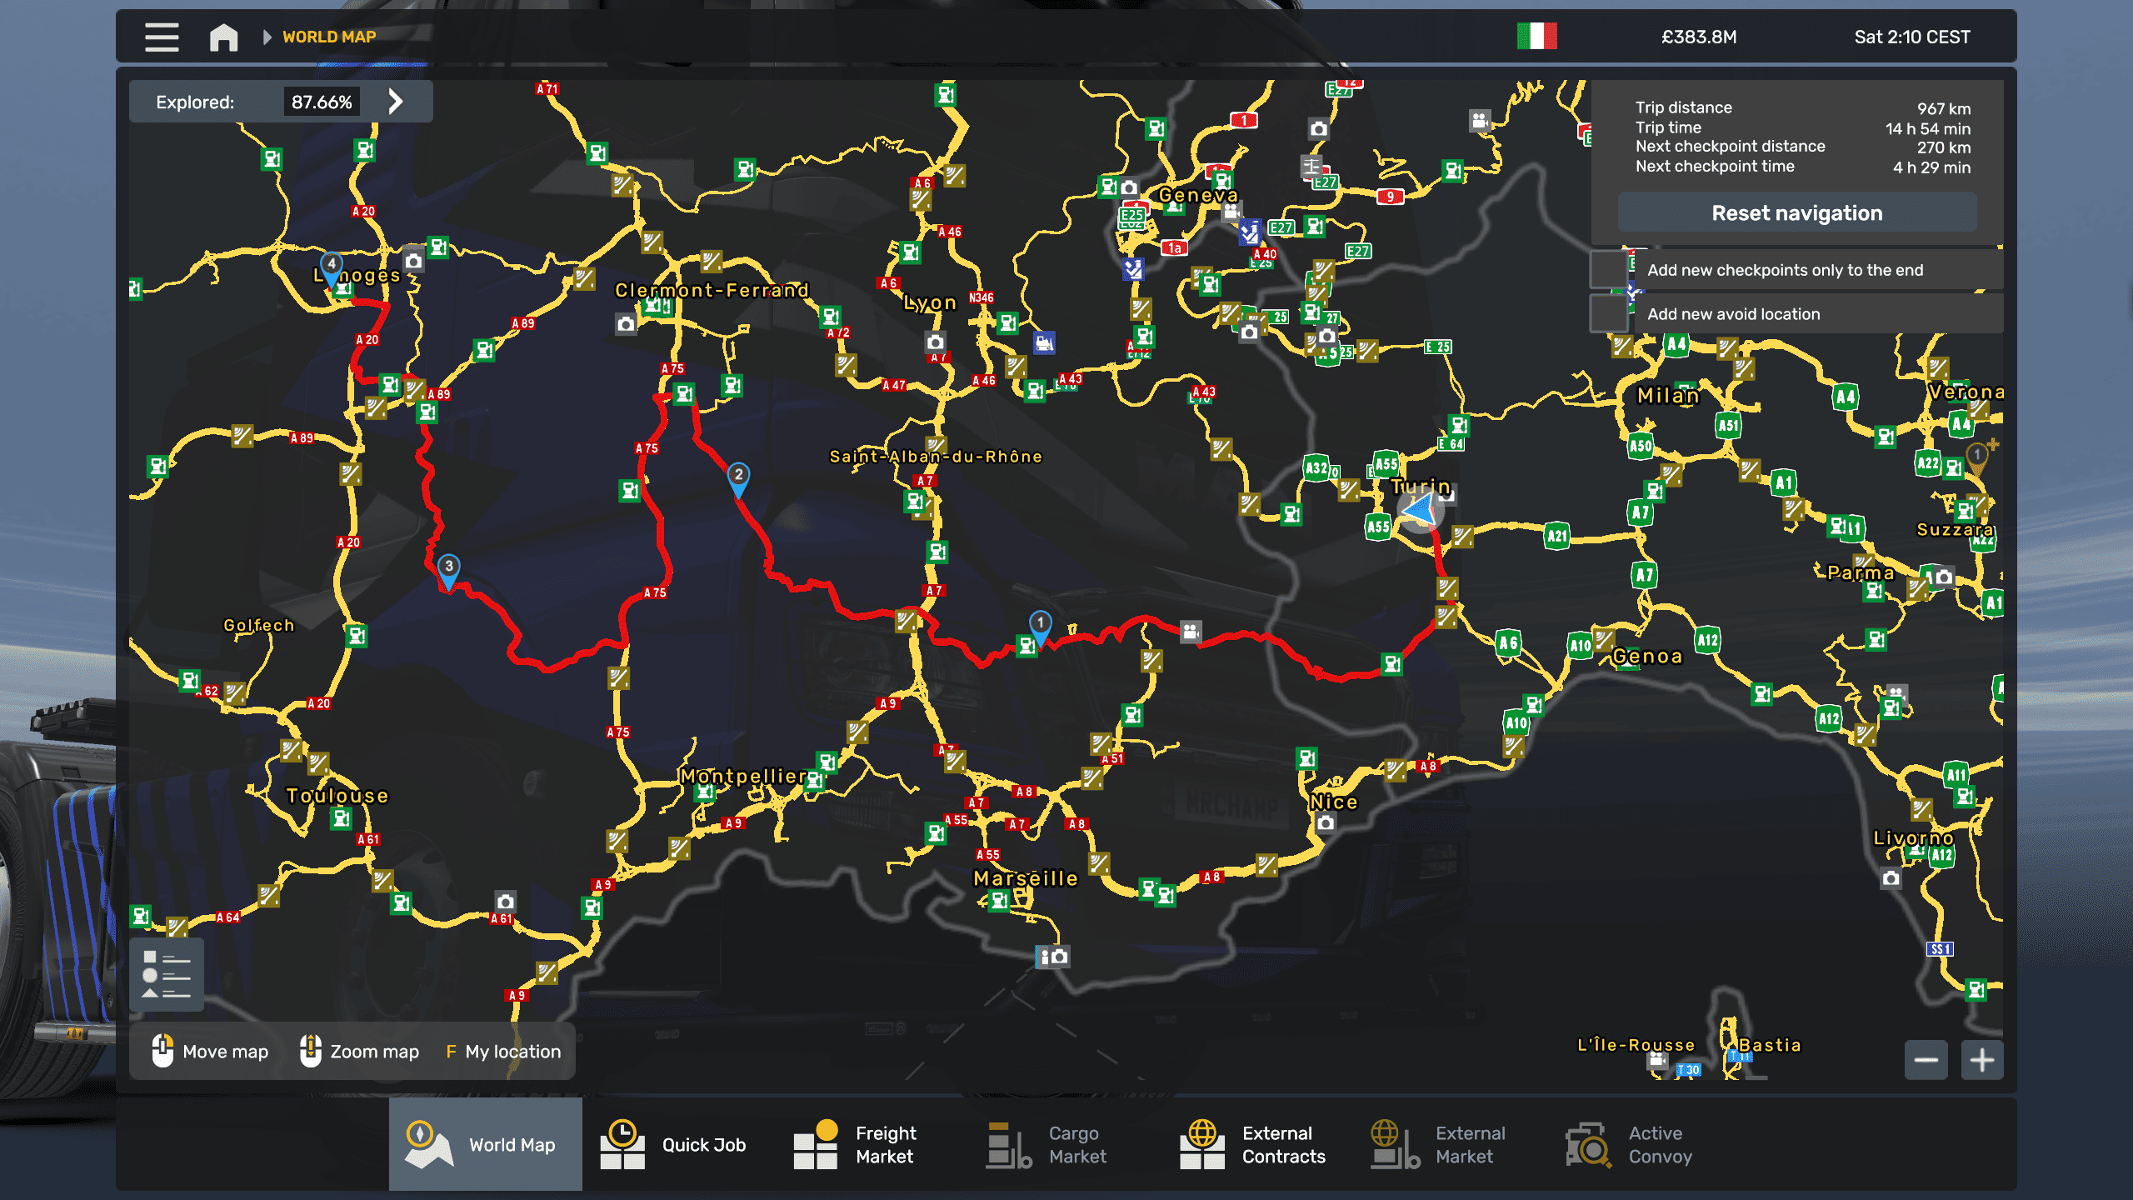Select the photo viewpoint icon near Nice
The width and height of the screenshot is (2133, 1200).
point(1326,823)
